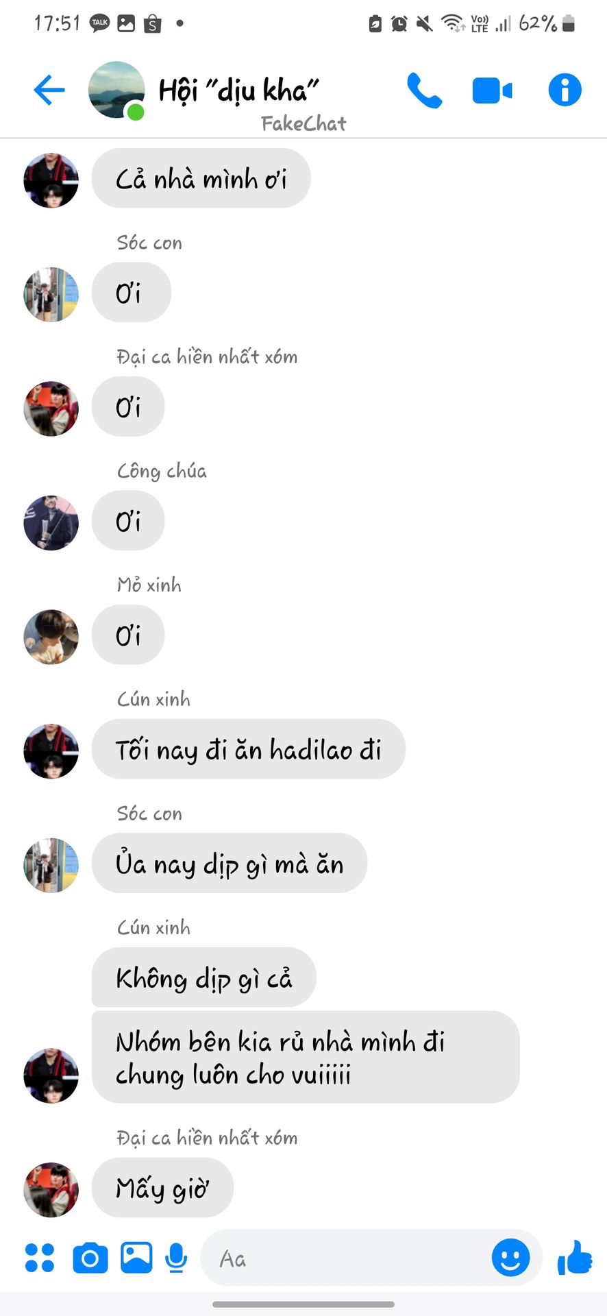Select the "Tối nay đi ăn hadilao đi" message

[249, 749]
